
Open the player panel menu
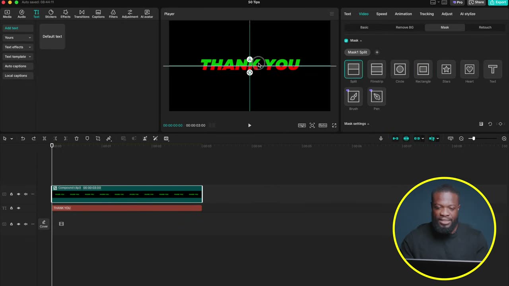tap(332, 14)
